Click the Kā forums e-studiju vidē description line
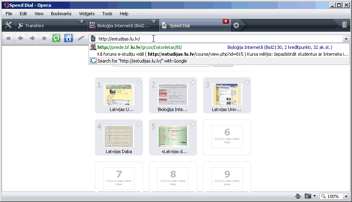 [223, 54]
